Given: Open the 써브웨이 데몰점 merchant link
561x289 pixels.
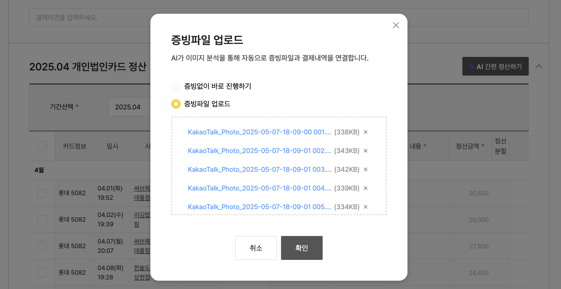Looking at the screenshot, I should [x=142, y=193].
